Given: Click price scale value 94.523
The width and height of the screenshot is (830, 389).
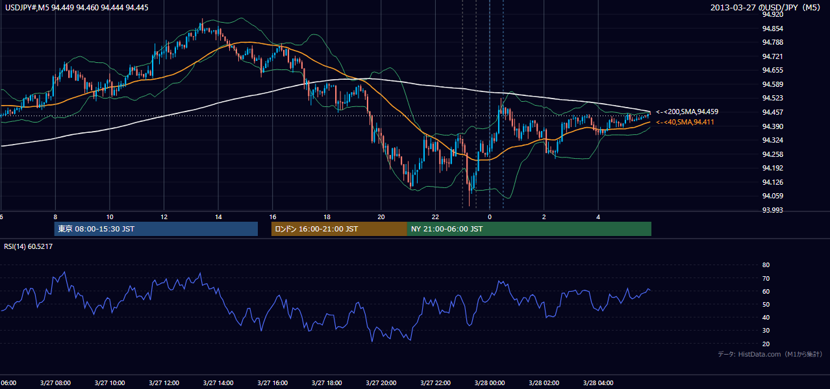Looking at the screenshot, I should point(772,98).
